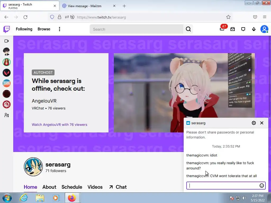Open the AngelouVR channel name
This screenshot has width=271, height=203.
[x=44, y=101]
